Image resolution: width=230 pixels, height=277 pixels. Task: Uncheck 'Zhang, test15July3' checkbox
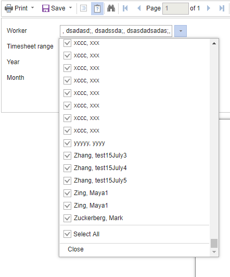67,155
